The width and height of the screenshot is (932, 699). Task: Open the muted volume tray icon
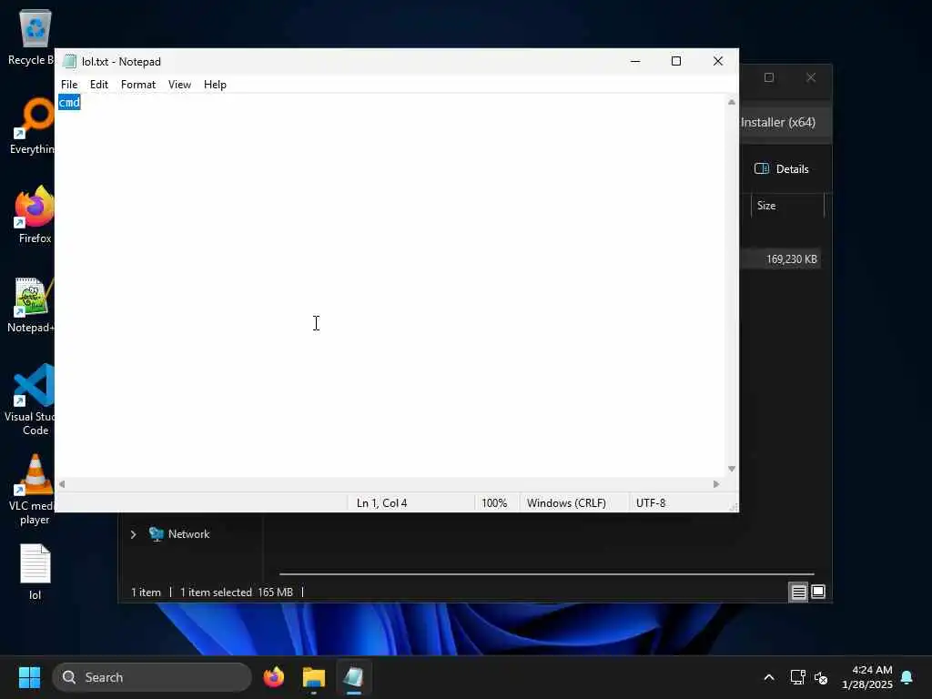[821, 677]
